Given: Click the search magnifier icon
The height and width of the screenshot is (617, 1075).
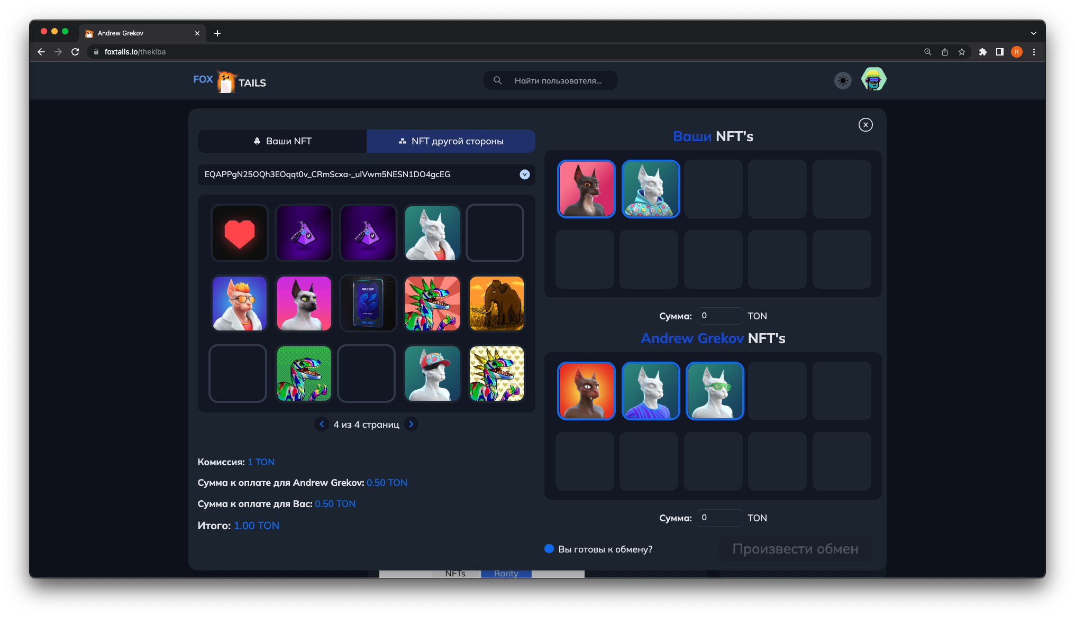Looking at the screenshot, I should point(497,80).
